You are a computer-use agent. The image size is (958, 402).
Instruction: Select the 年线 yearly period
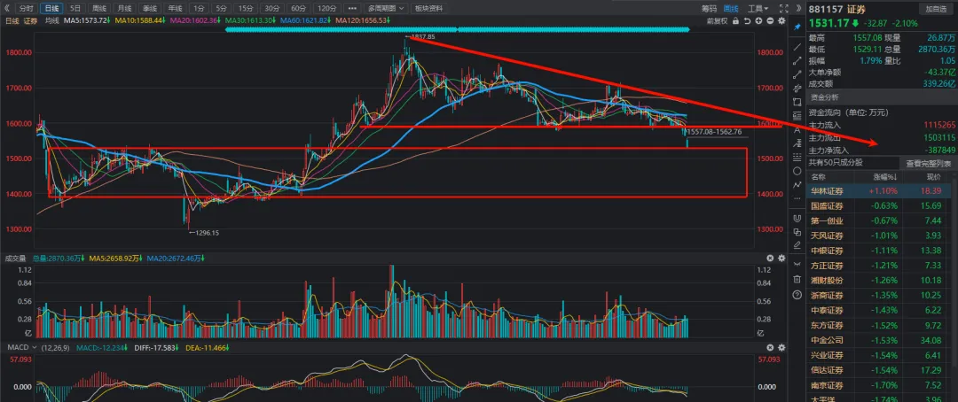(x=175, y=9)
